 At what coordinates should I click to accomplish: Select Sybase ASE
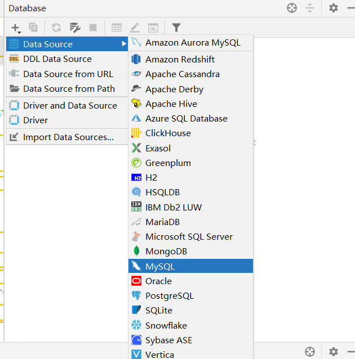191,340
